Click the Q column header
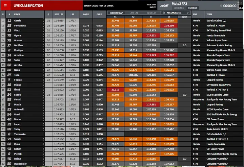This screenshot has width=244, height=167. (48, 14)
